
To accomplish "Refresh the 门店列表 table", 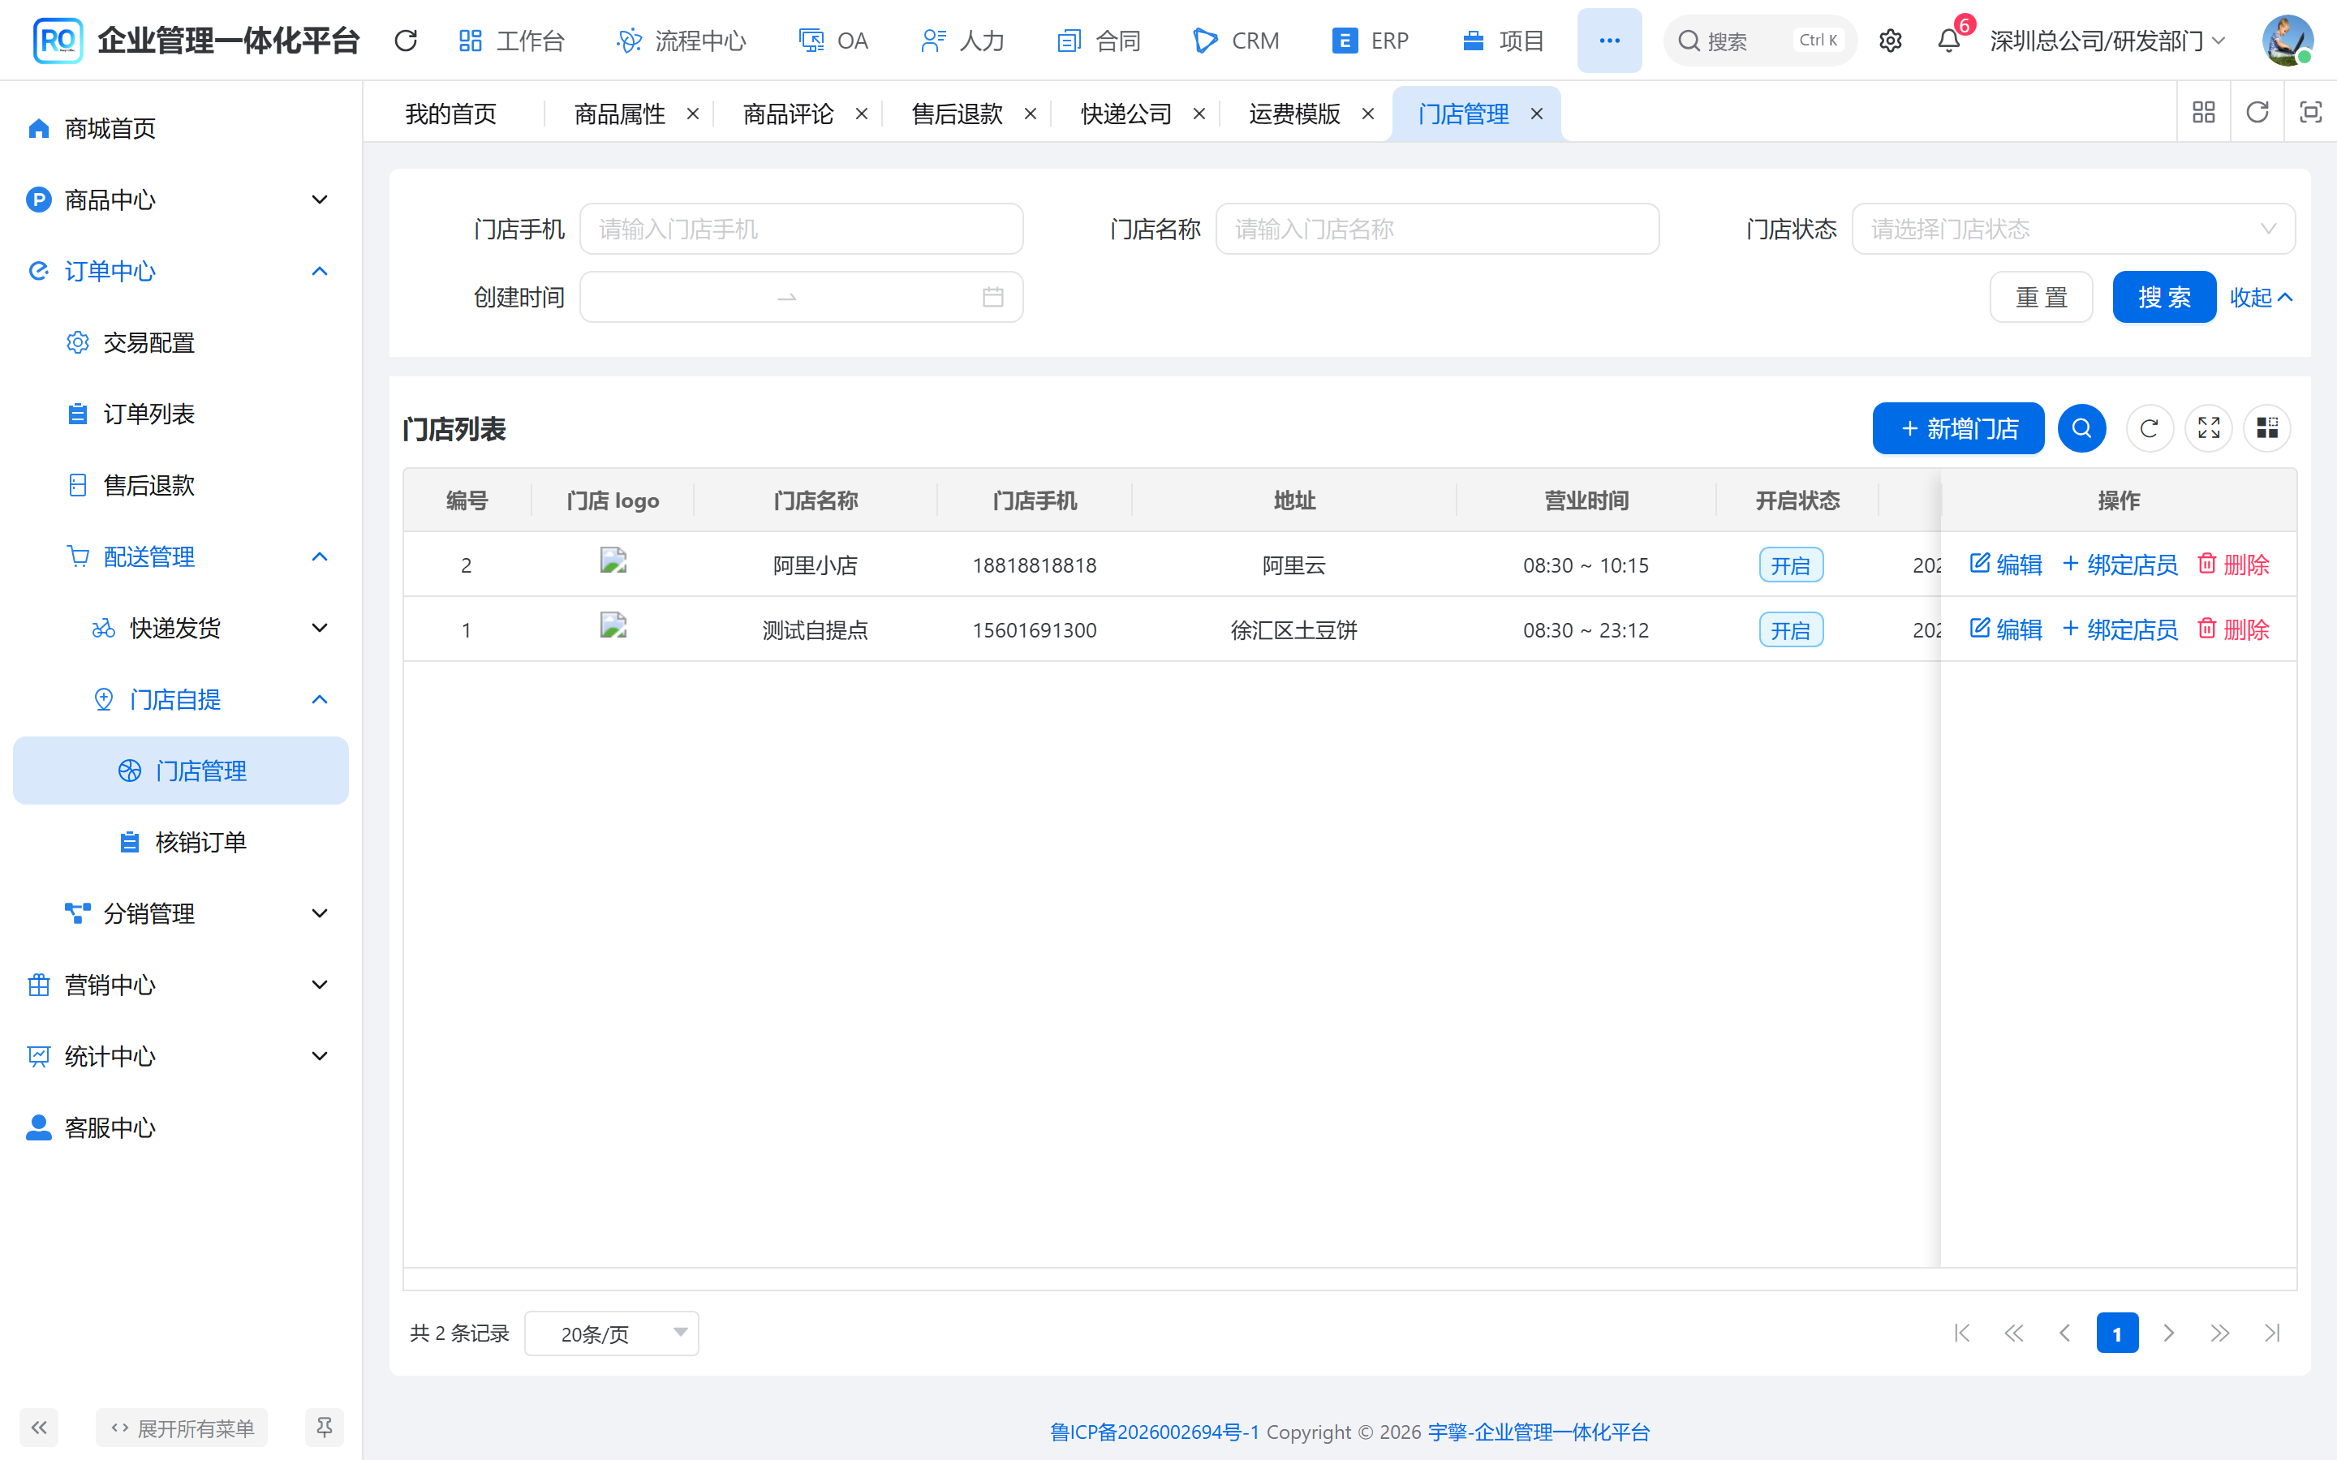I will pyautogui.click(x=2149, y=427).
